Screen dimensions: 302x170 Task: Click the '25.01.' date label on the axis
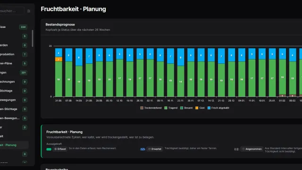pos(272,101)
